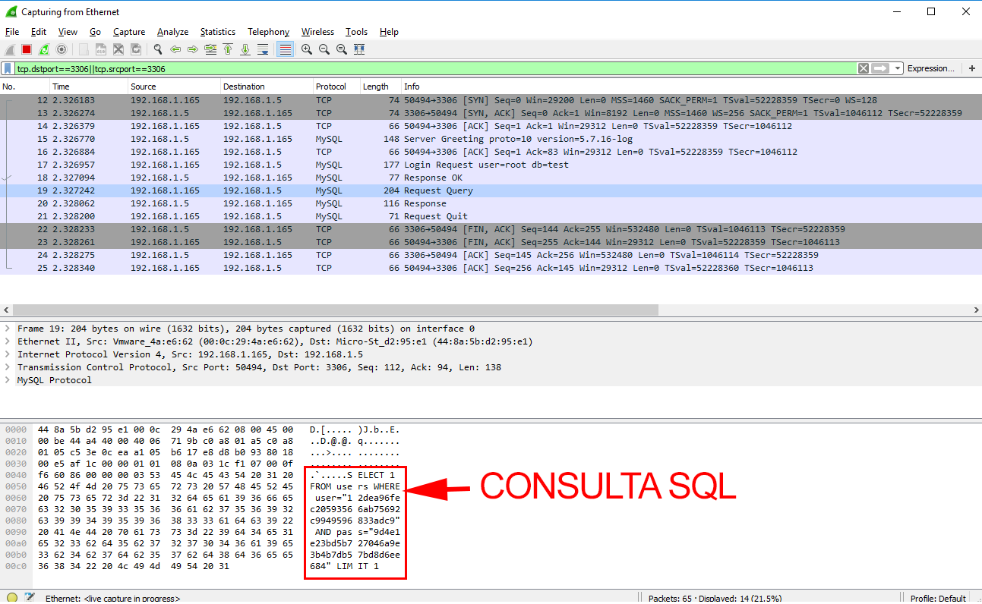Toggle auto-scroll during live capture

[263, 49]
